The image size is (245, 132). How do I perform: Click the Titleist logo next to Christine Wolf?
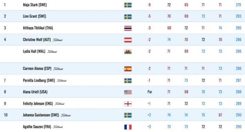[58, 40]
